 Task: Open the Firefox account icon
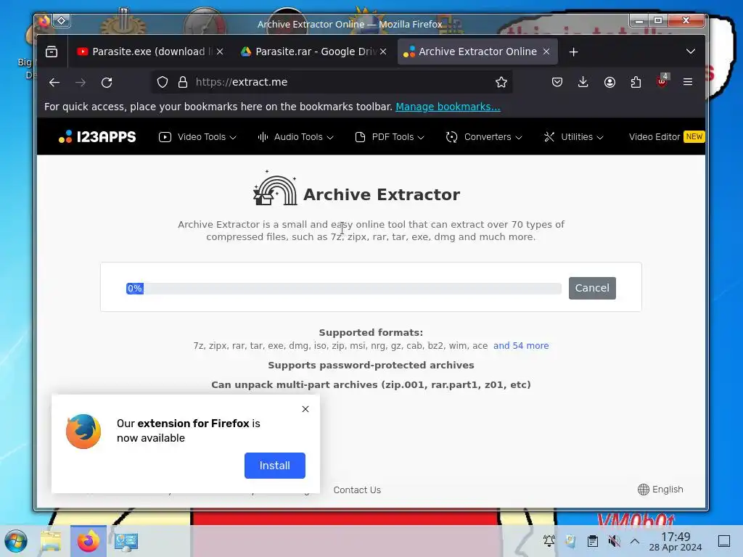(x=609, y=83)
